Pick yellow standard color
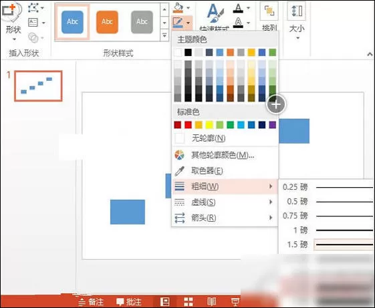 [209, 125]
